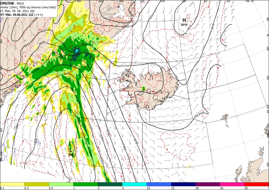Click the purple 20–30 legend color segment

(208, 184)
